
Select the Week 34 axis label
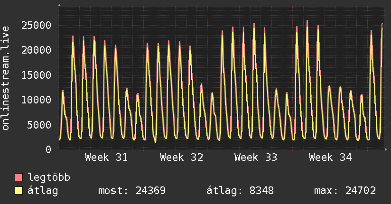click(330, 158)
